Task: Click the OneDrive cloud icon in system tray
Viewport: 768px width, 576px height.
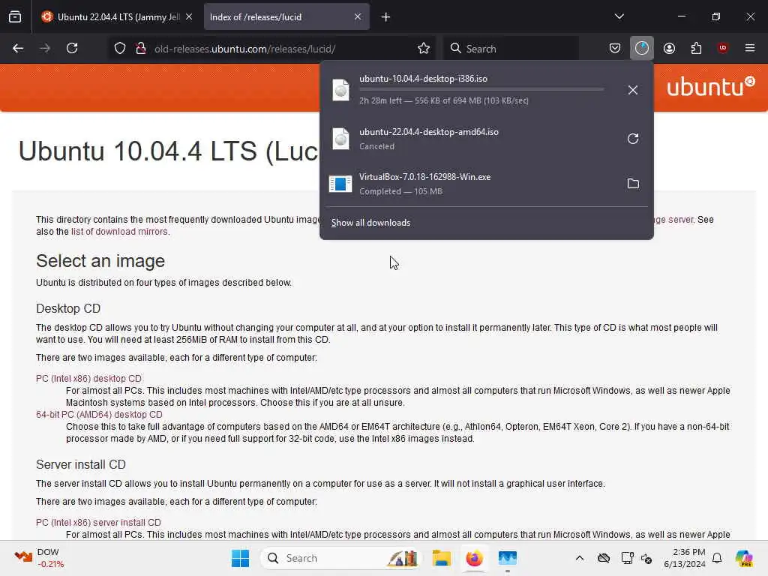Action: coord(604,558)
